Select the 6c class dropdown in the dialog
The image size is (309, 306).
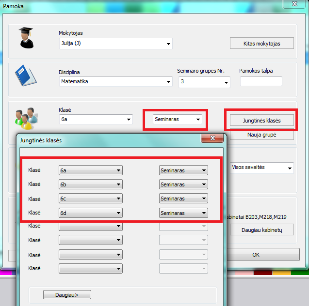tap(90, 199)
